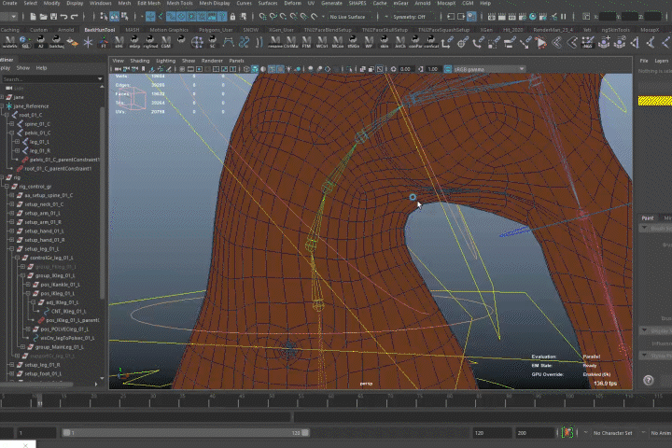The height and width of the screenshot is (448, 672).
Task: Open the Shading panel menu
Action: click(140, 61)
